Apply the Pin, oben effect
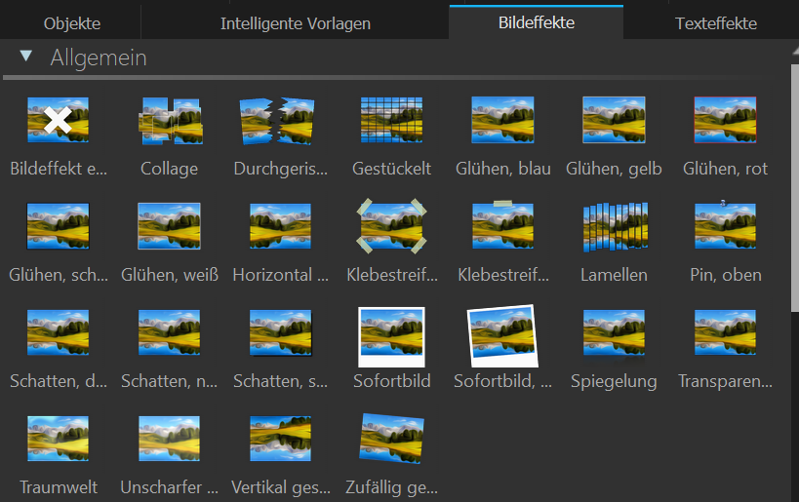 point(725,227)
